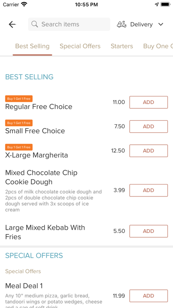
Task: Tap the Wi-Fi status icon
Action: [24, 4]
